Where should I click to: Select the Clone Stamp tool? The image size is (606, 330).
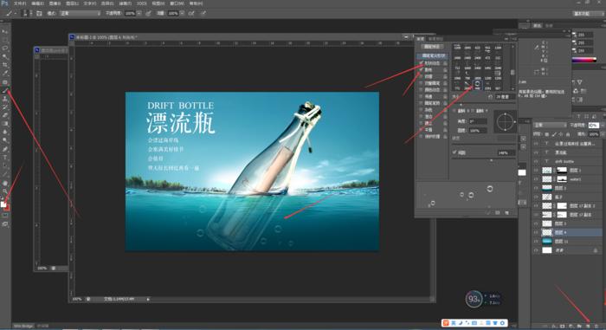coord(5,99)
